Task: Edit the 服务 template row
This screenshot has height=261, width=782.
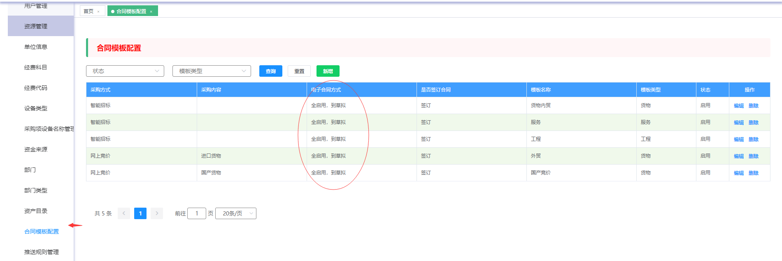Action: (739, 123)
